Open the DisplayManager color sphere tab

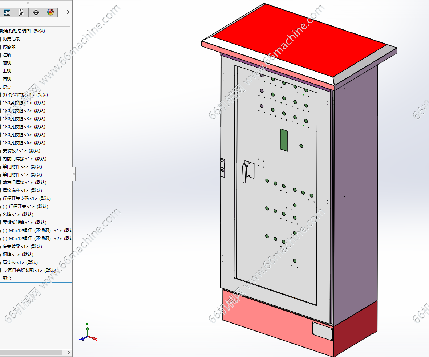(50, 12)
